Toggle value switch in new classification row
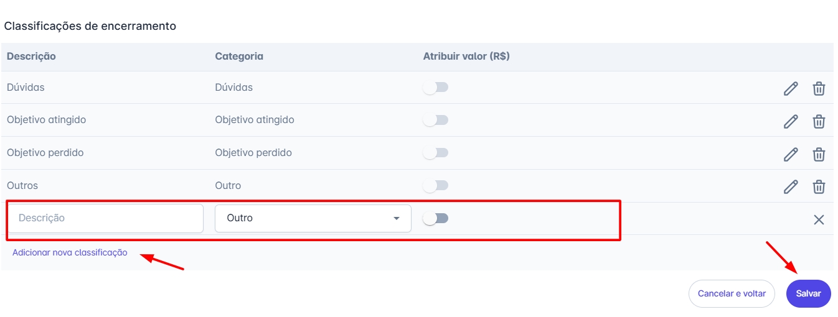The width and height of the screenshot is (838, 317). (x=435, y=218)
